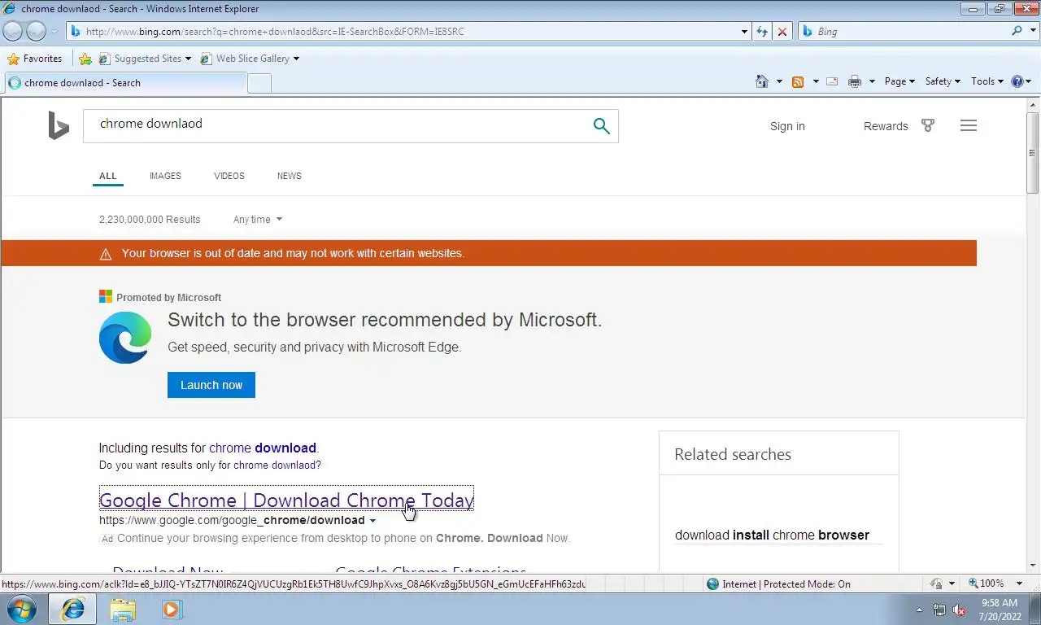Expand the Print options dropdown arrow
Viewport: 1041px width, 625px height.
coord(872,81)
